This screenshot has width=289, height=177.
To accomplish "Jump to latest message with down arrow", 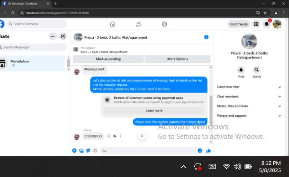I will [142, 136].
